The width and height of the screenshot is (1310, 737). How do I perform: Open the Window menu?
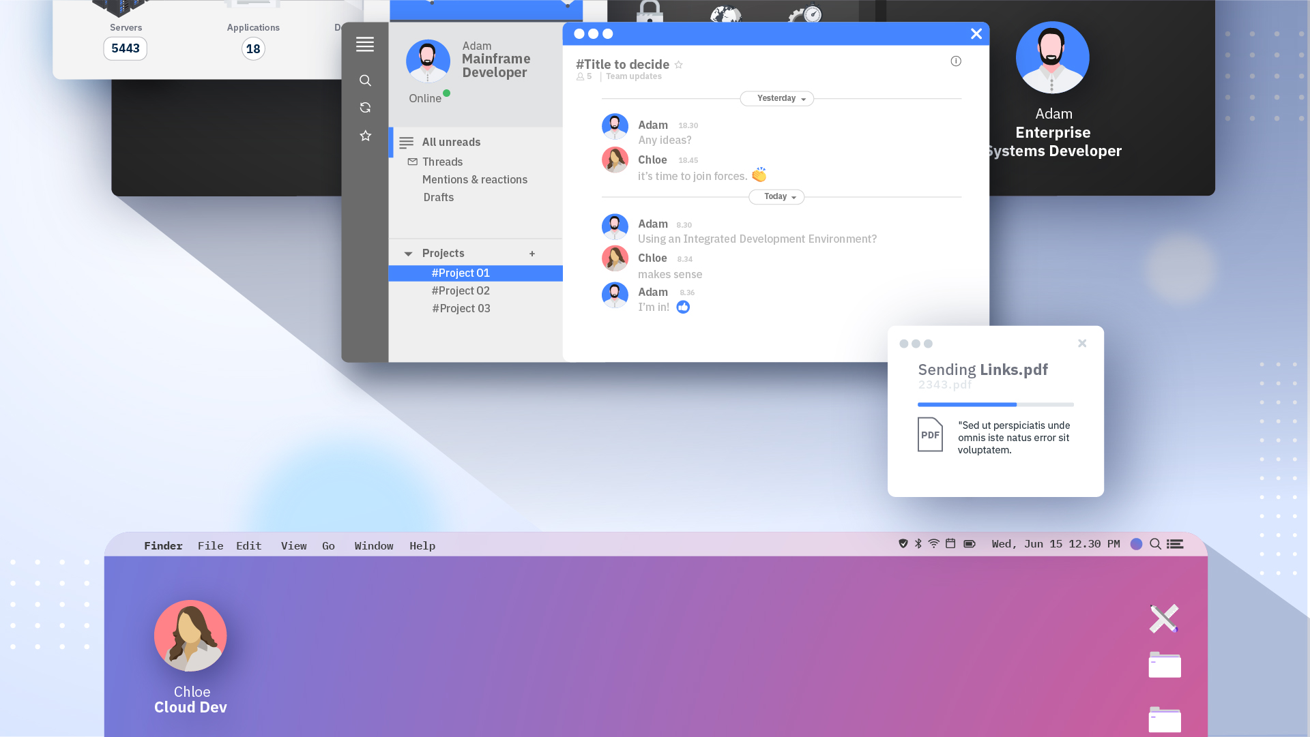(373, 545)
